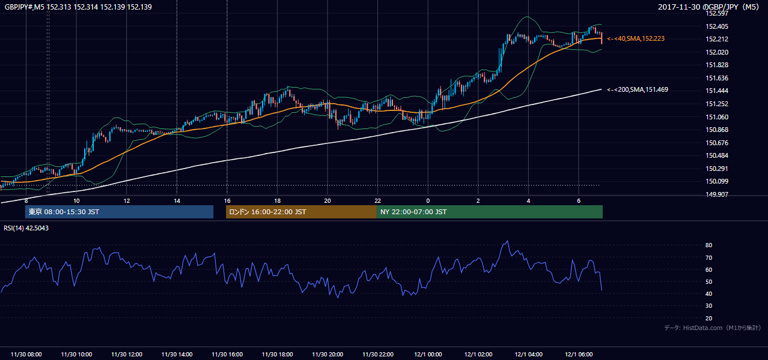
Task: Click the 12/1 00:00 time label
Action: click(x=428, y=355)
